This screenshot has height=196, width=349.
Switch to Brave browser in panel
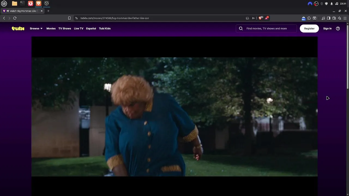tap(38, 4)
